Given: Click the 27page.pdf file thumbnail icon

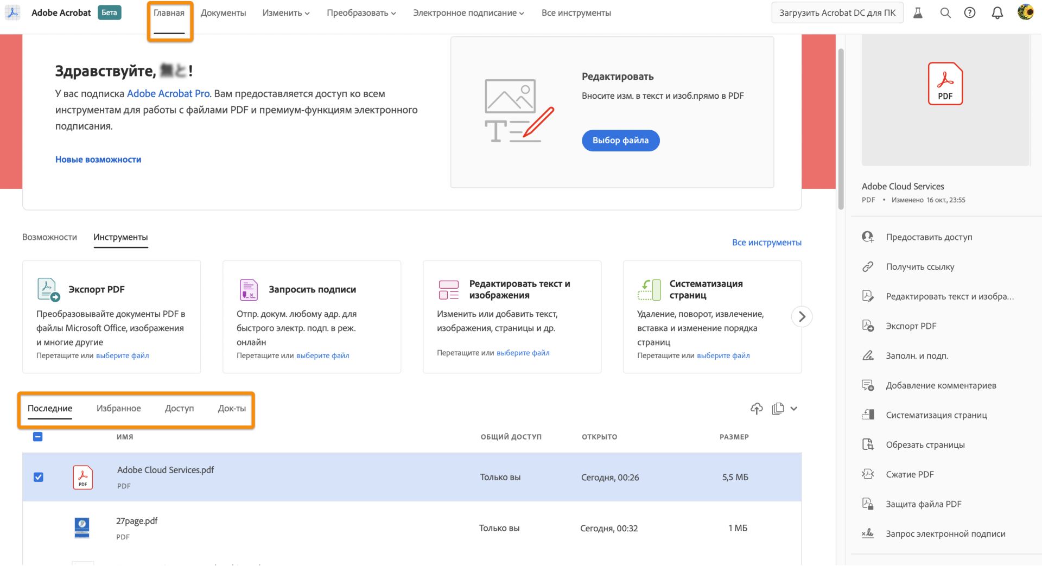Looking at the screenshot, I should click(81, 528).
